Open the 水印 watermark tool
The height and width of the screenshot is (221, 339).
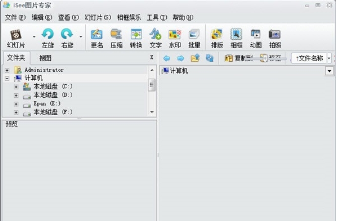(x=174, y=39)
